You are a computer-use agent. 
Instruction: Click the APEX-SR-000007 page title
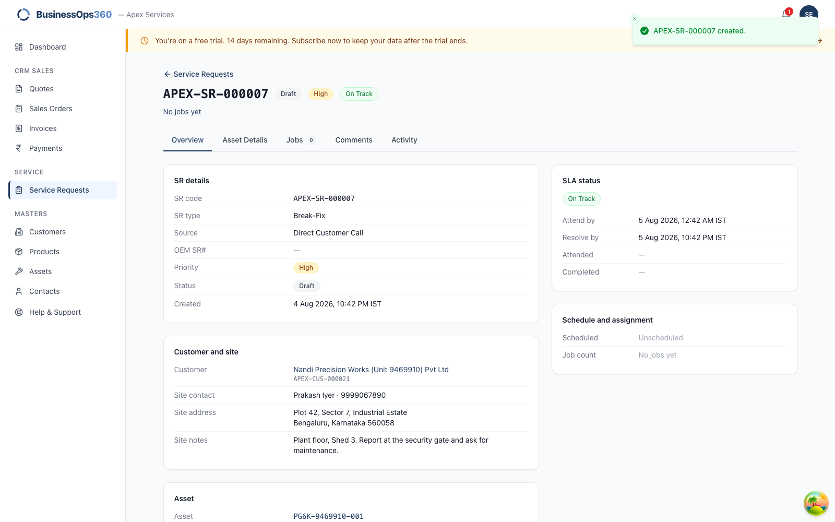coord(216,94)
